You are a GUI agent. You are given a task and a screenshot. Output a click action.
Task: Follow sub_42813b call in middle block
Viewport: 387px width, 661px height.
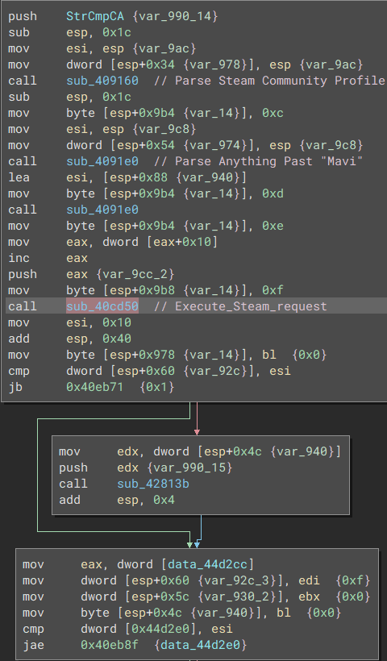[153, 484]
